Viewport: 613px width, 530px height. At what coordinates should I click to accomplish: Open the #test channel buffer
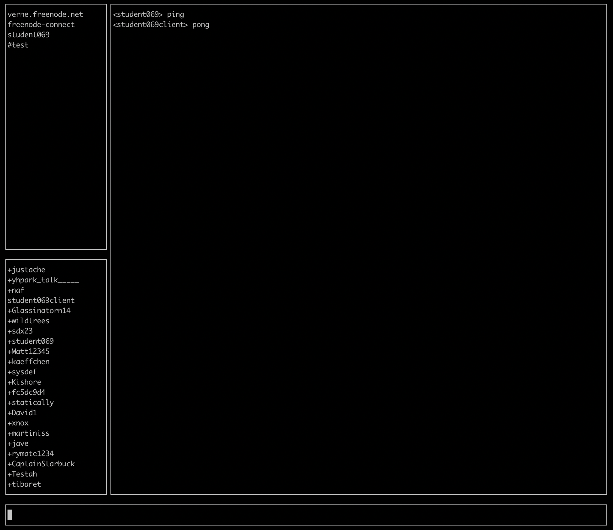[x=18, y=45]
